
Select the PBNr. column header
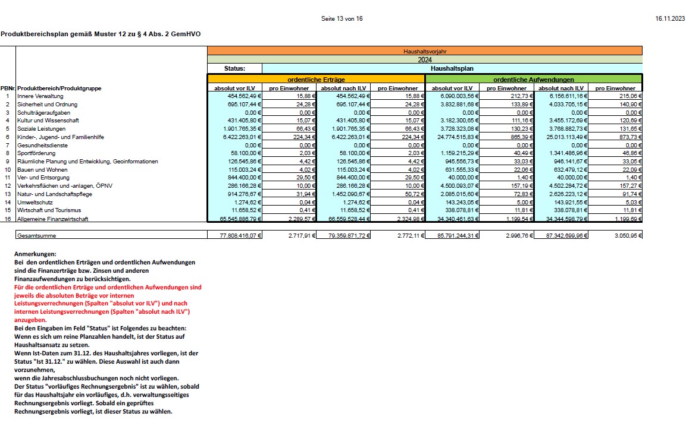[x=8, y=89]
